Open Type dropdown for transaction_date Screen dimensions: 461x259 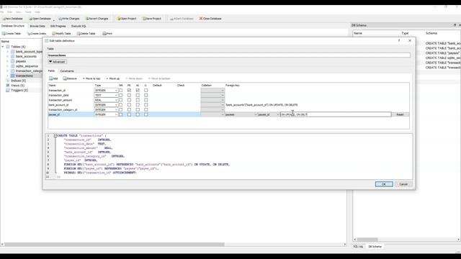(106, 95)
